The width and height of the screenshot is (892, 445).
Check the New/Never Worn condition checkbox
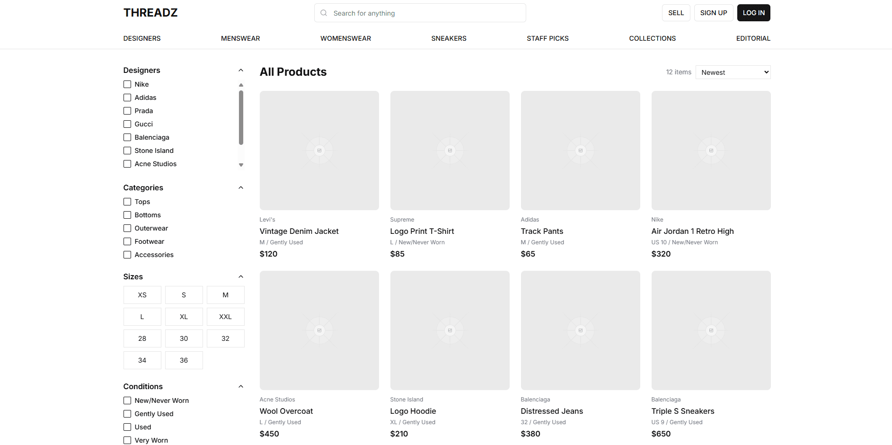click(127, 400)
